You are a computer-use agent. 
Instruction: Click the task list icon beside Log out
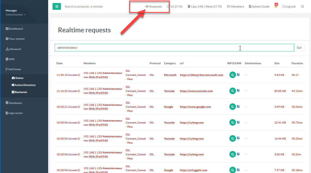(x=302, y=7)
